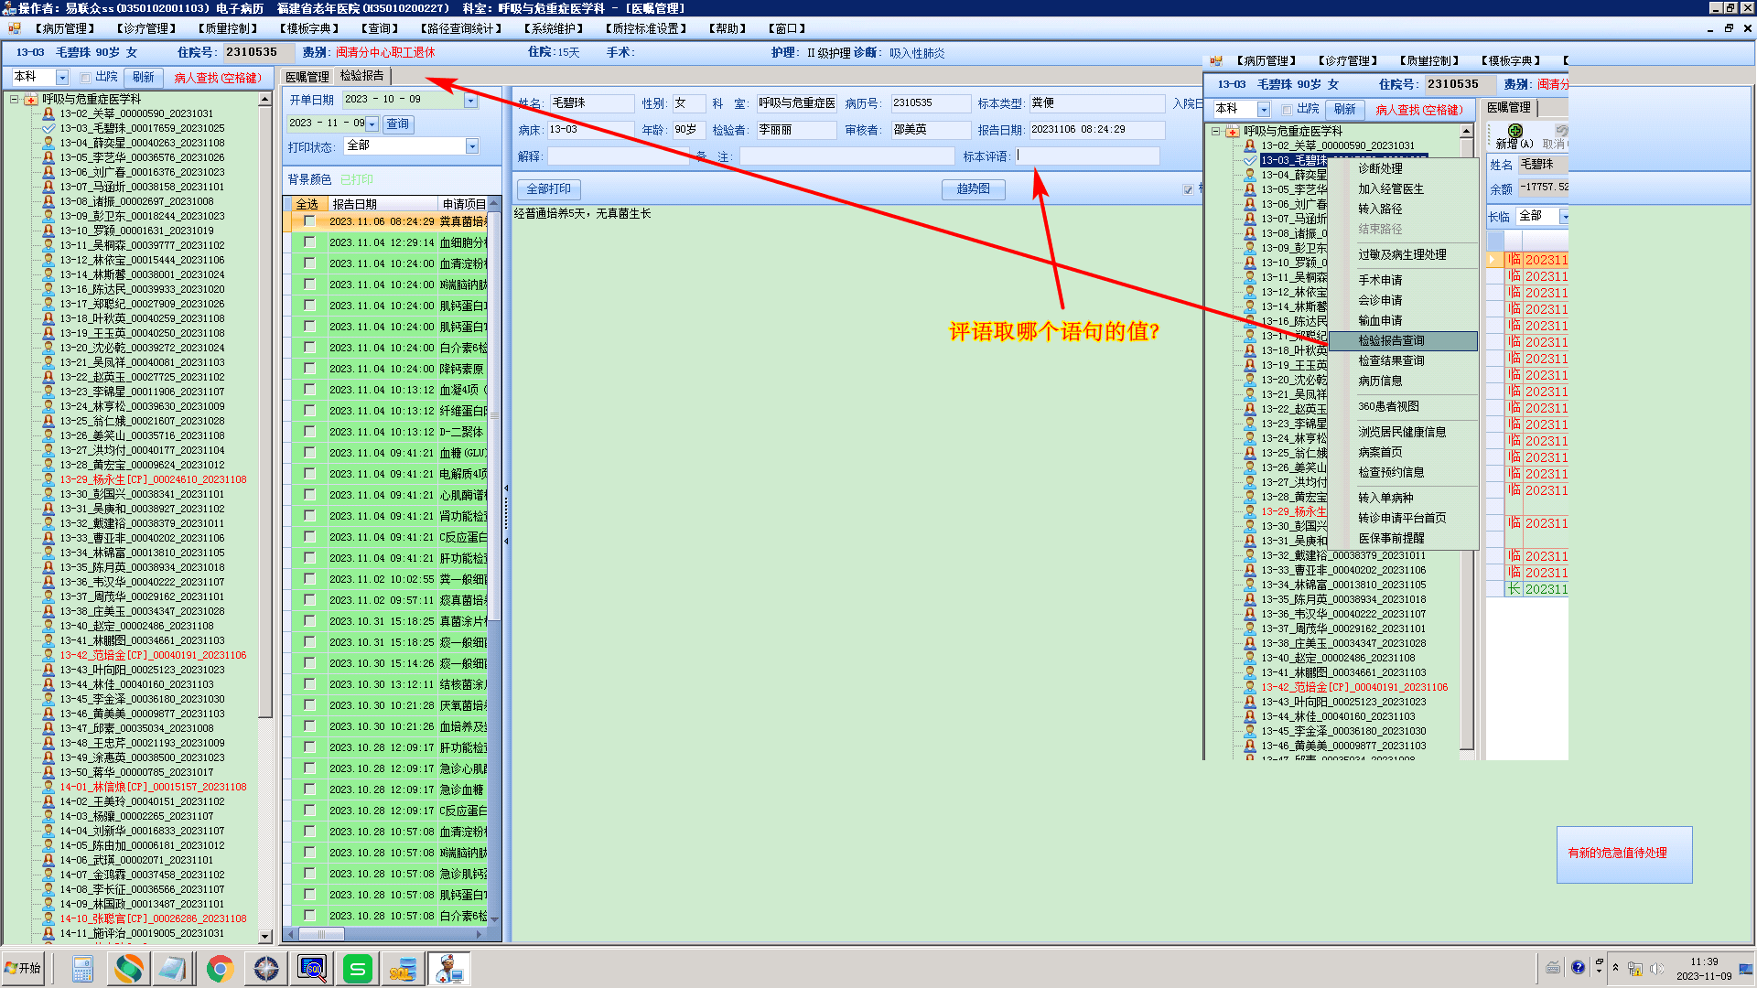
Task: Switch to the 医嘱管理 tab
Action: tap(307, 77)
